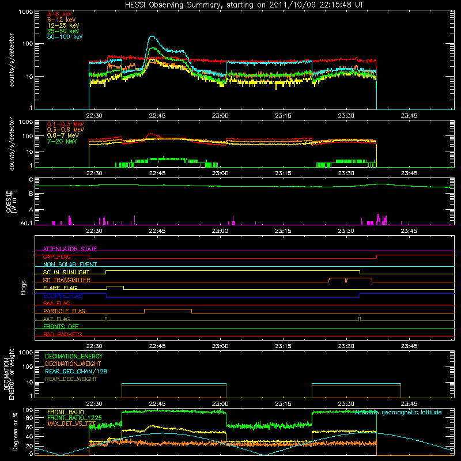Click the raised FLARE_FLAG step segment

(115, 286)
